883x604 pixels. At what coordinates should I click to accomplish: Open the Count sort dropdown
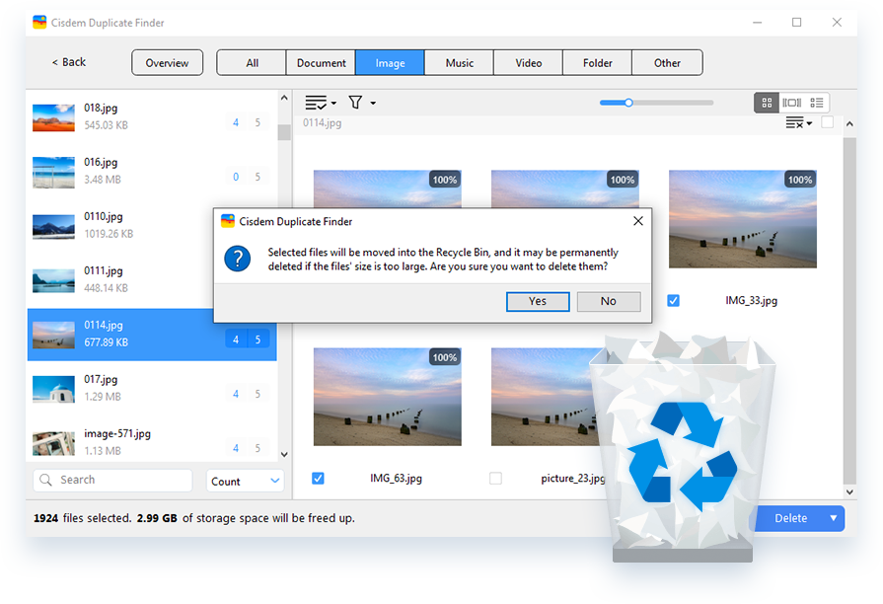tap(246, 482)
